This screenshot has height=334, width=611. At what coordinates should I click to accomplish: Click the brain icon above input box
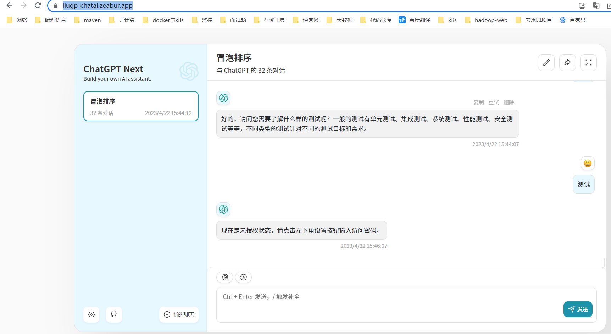(x=225, y=277)
